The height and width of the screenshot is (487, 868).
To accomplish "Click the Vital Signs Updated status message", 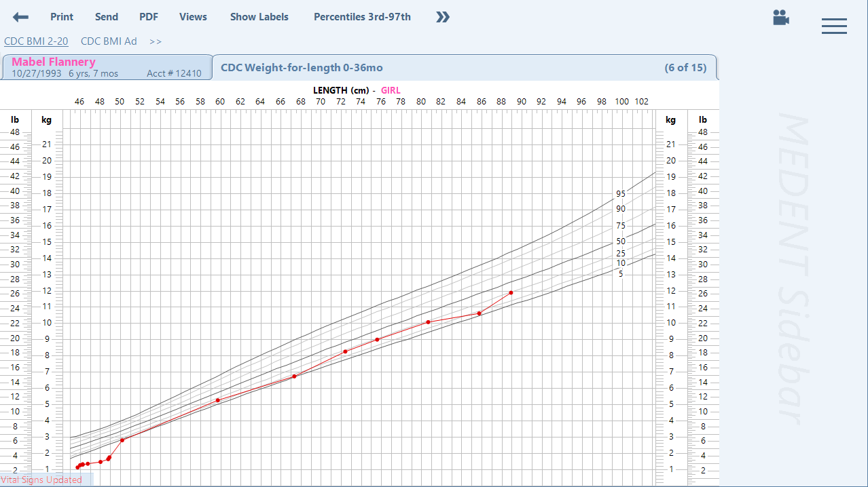I will tap(41, 480).
